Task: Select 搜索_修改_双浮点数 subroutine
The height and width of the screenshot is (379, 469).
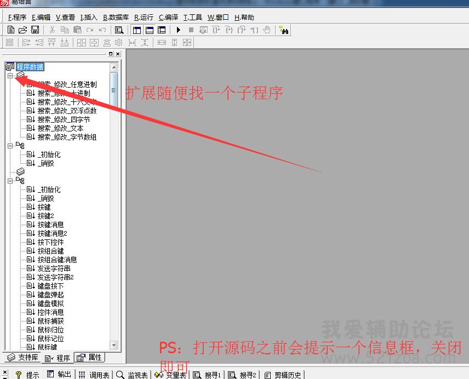Action: [67, 111]
